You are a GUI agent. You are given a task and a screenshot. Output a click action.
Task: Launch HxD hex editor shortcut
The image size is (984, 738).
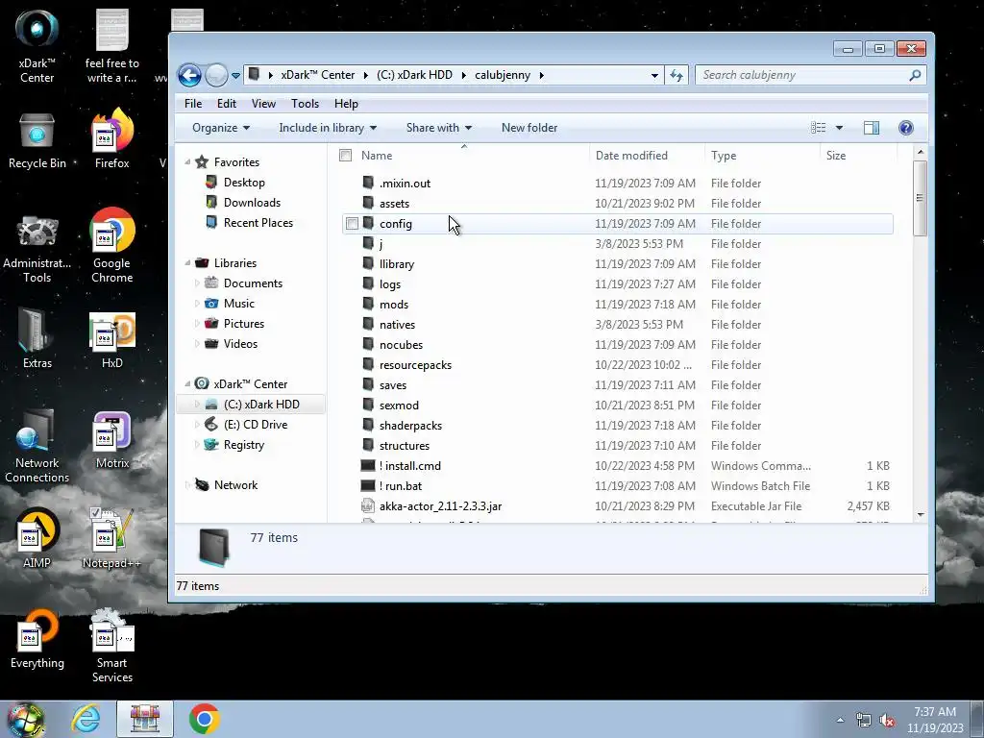(111, 341)
